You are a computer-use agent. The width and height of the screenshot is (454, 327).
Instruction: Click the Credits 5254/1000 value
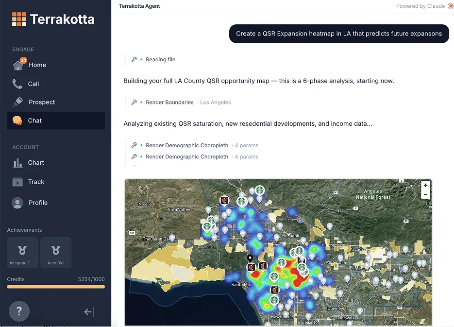[x=91, y=279]
